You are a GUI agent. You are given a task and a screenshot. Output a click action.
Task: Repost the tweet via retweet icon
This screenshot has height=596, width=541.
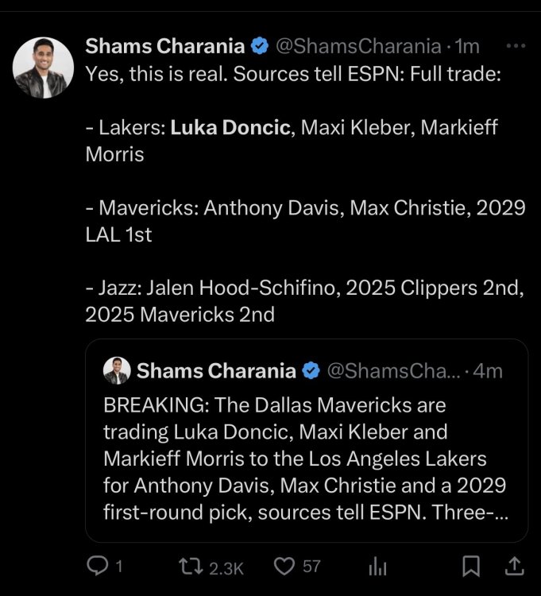191,566
